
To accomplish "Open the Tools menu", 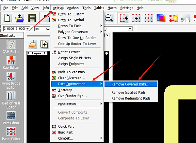I will coord(86,8).
